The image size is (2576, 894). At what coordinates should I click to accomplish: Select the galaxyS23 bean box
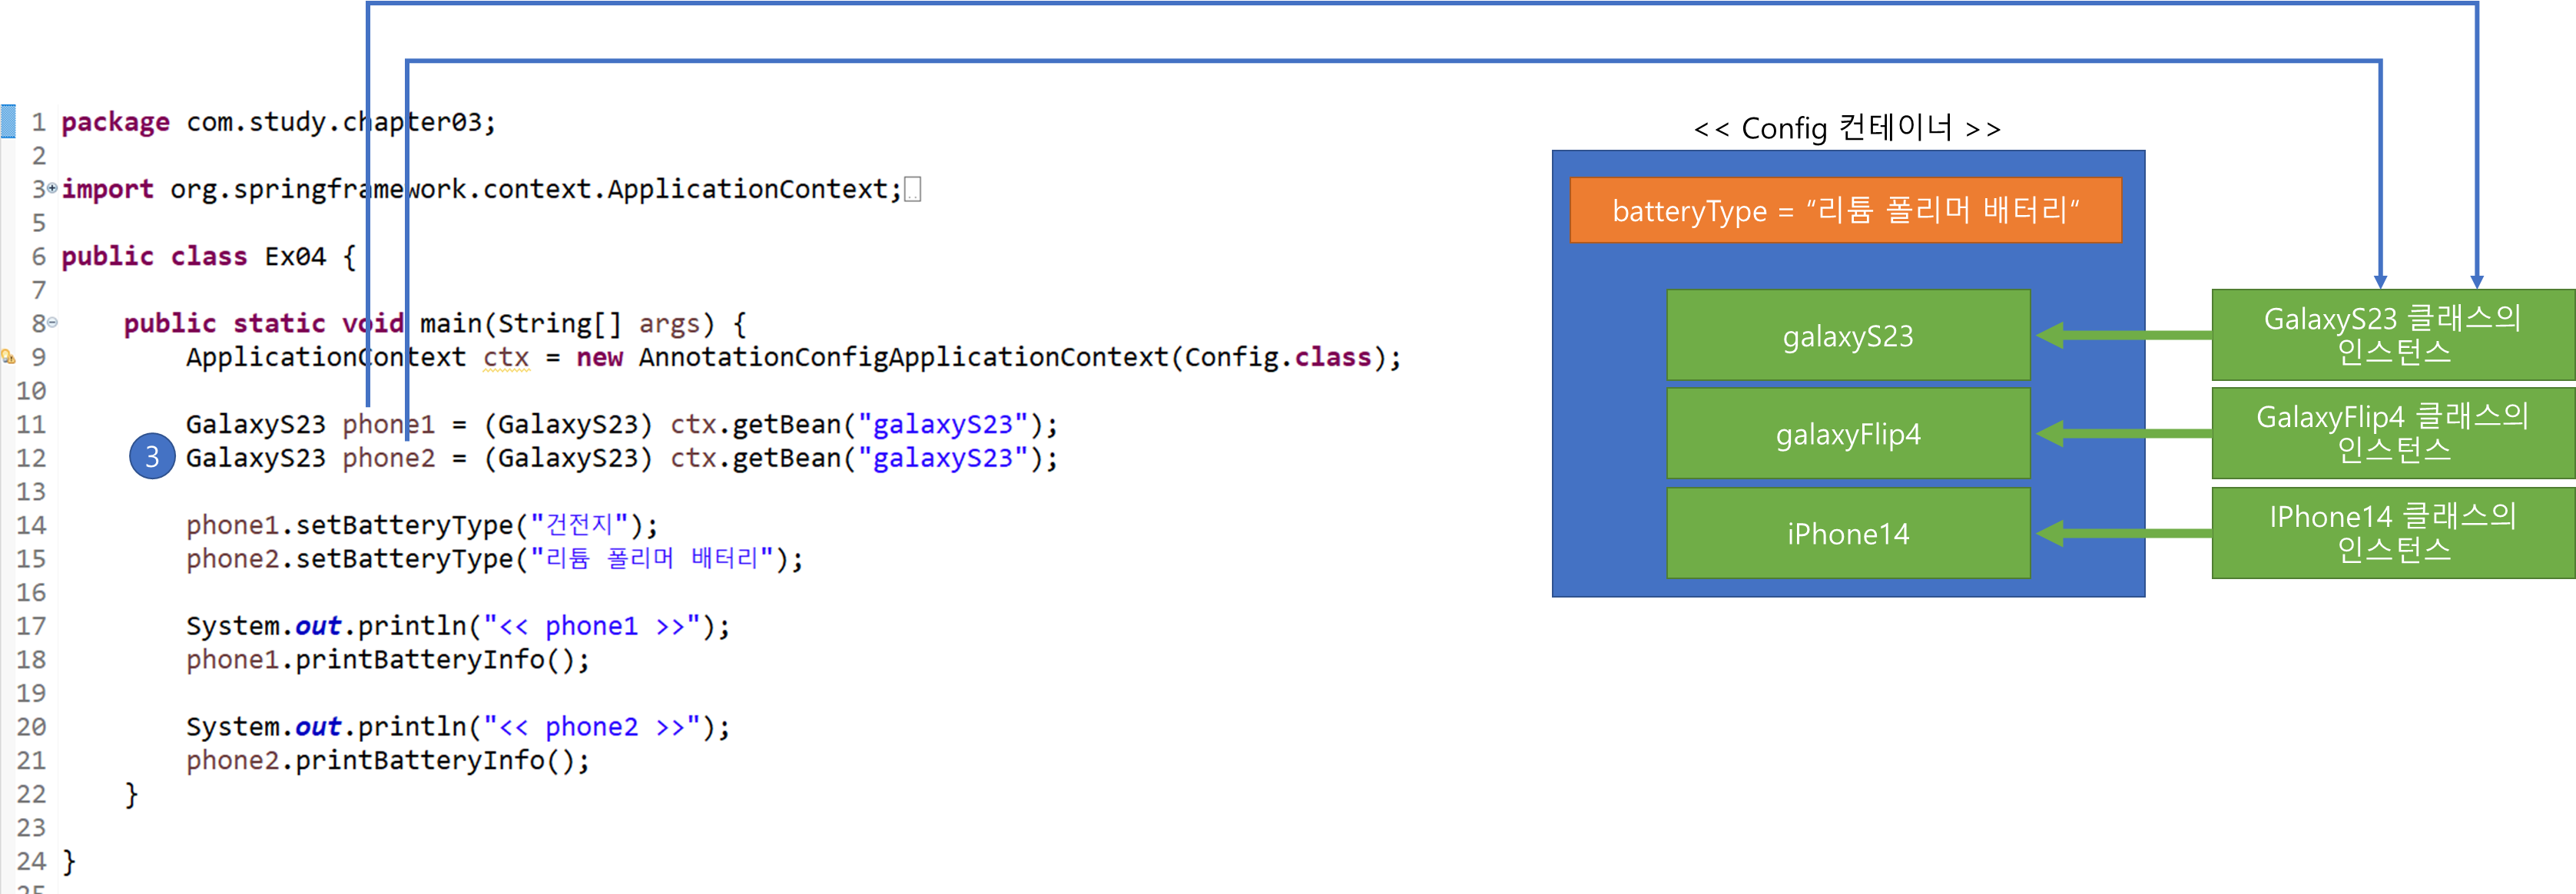1848,336
